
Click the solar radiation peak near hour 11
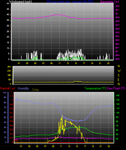coord(62,116)
